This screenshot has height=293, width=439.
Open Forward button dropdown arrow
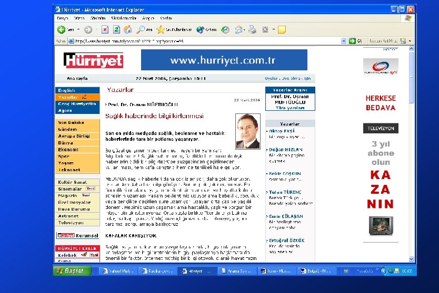pyautogui.click(x=96, y=29)
